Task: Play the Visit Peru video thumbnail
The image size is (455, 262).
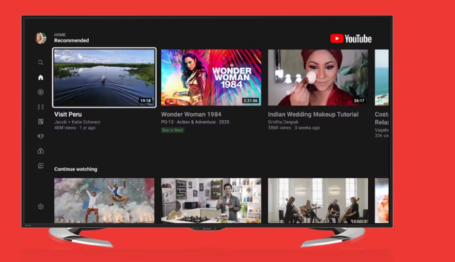Action: tap(104, 77)
